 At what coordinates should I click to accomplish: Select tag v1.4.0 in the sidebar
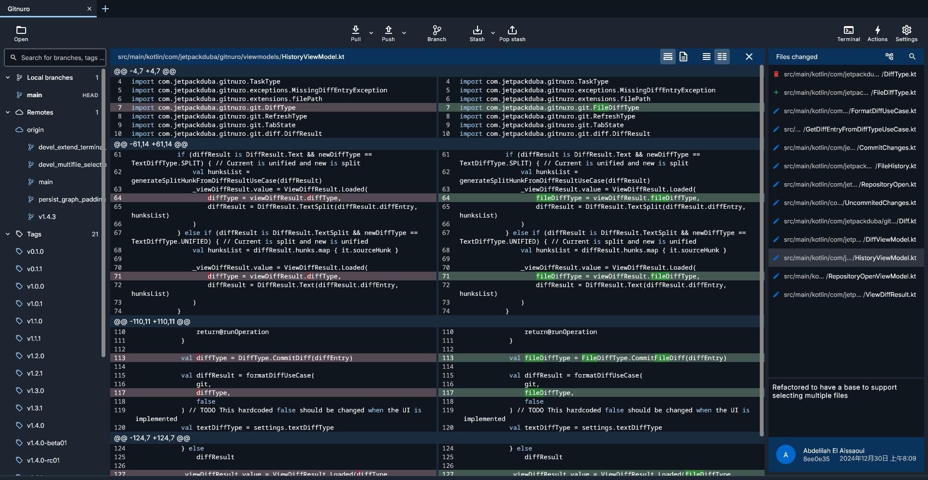coord(35,425)
